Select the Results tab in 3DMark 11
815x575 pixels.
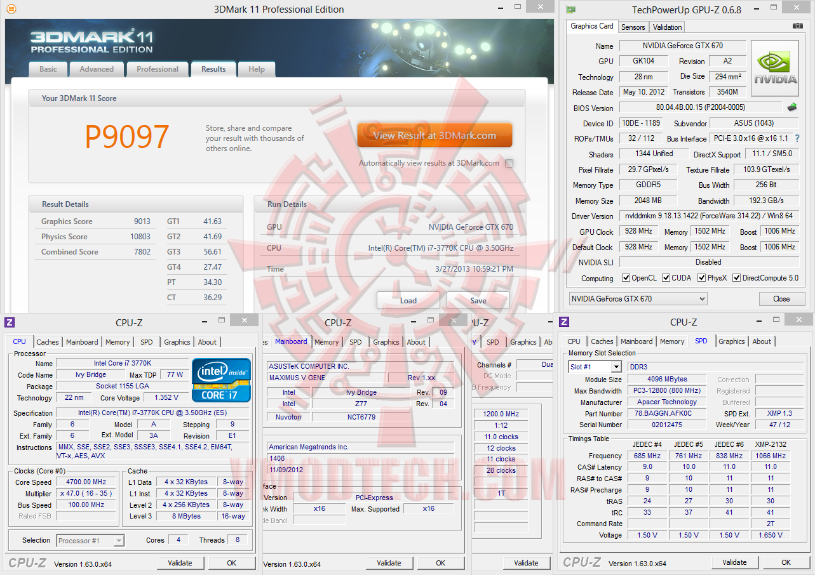213,69
